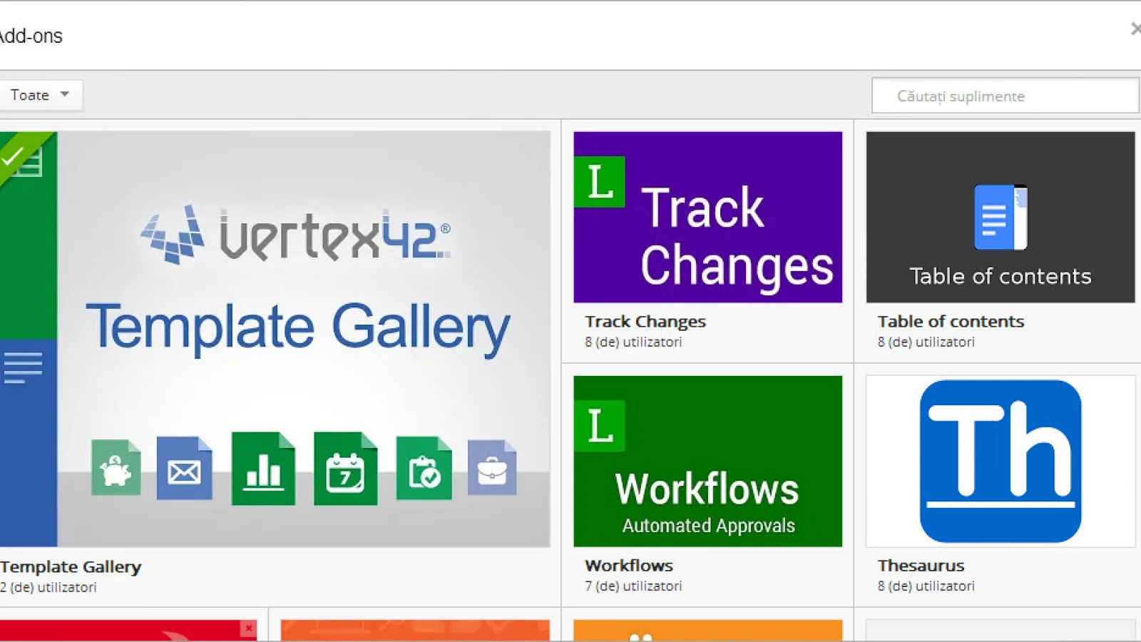The width and height of the screenshot is (1141, 642).
Task: Click the clipboard checkmark template icon
Action: click(x=424, y=468)
